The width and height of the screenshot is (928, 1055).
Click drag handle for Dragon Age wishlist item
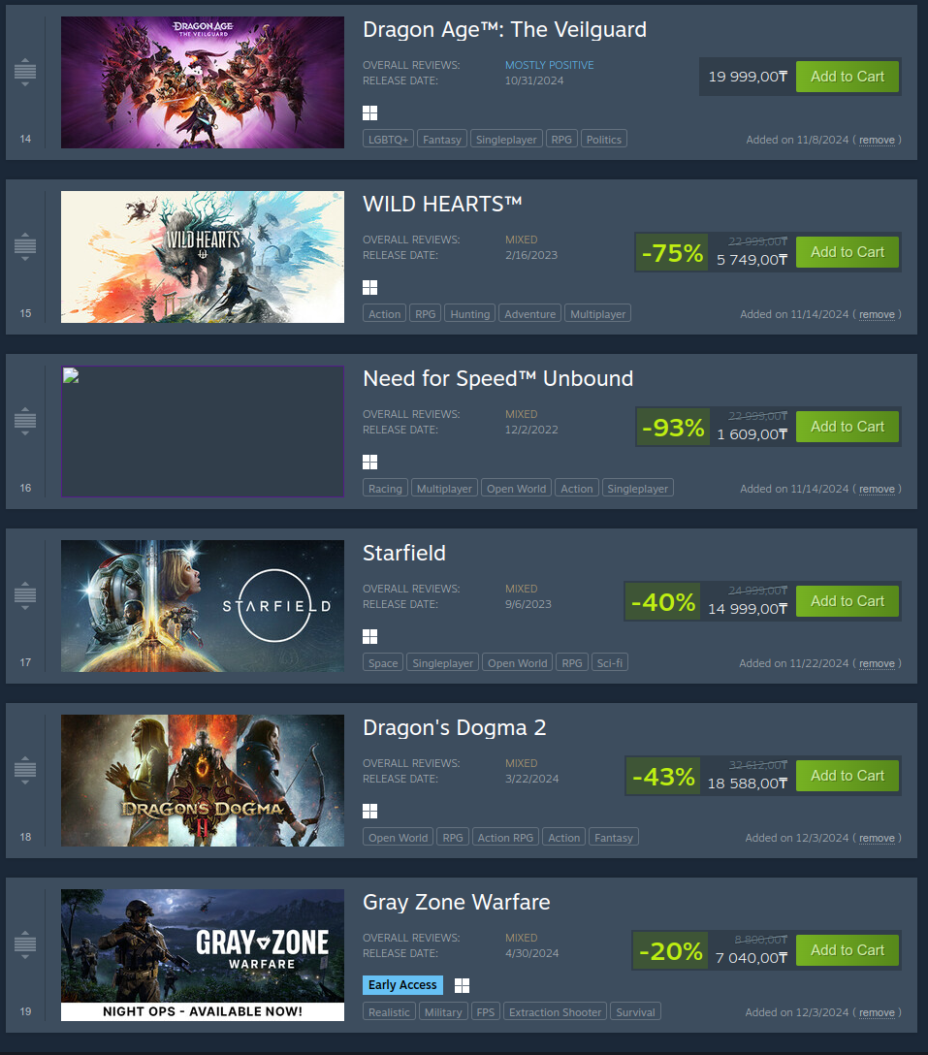pyautogui.click(x=25, y=72)
